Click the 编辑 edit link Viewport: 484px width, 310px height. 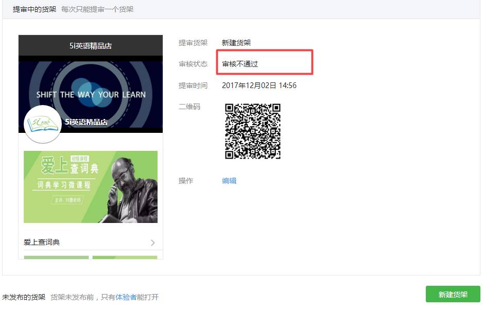(229, 181)
